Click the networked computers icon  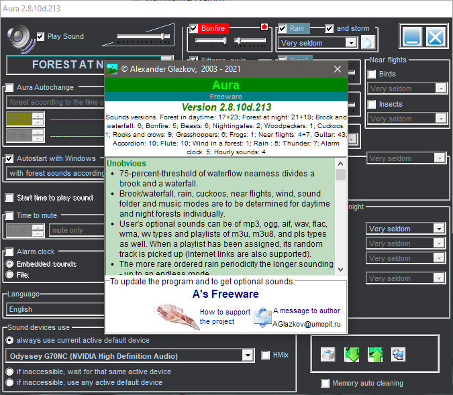(399, 355)
